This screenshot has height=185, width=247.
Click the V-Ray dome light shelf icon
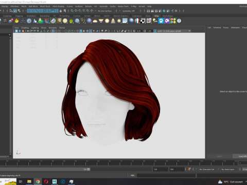95,21
